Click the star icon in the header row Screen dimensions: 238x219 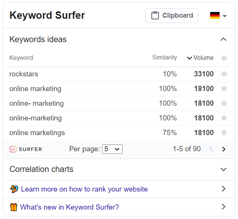(x=224, y=58)
